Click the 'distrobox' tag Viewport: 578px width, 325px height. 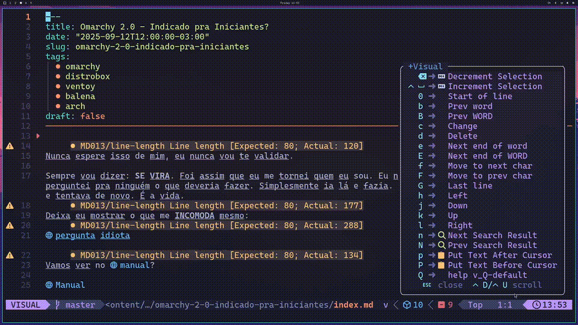click(x=88, y=76)
